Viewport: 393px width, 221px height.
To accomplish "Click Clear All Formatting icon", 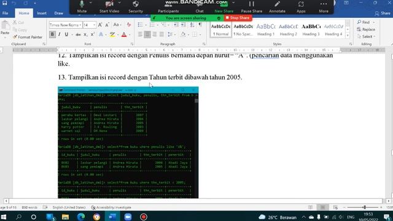I will tap(129, 25).
